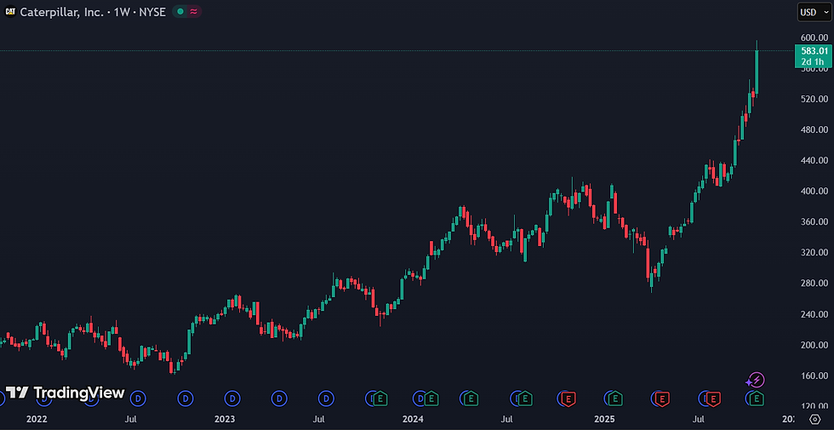Click the latest tall green candle near 583
The width and height of the screenshot is (834, 430).
[757, 72]
